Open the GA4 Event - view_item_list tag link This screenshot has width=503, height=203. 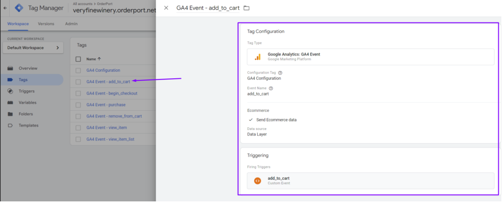click(x=110, y=139)
